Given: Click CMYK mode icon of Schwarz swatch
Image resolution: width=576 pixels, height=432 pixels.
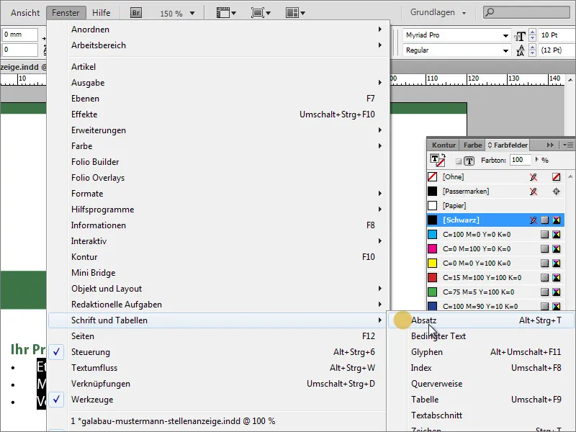Looking at the screenshot, I should tap(556, 220).
